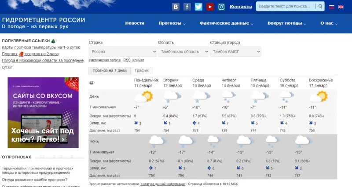Click Saturday 16 January daytime weather icon
The width and height of the screenshot is (352, 187).
[x=287, y=96]
